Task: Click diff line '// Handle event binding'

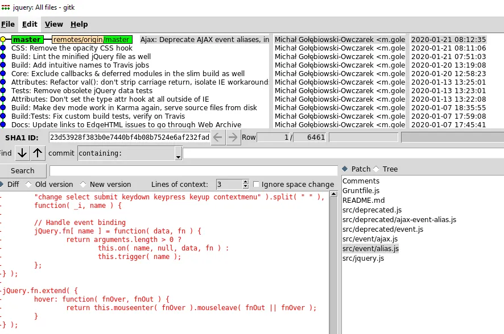Action: 80,222
